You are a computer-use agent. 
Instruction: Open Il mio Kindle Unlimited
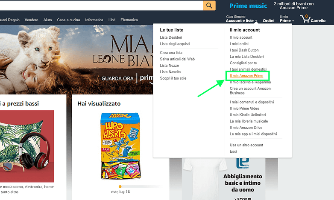(x=248, y=114)
